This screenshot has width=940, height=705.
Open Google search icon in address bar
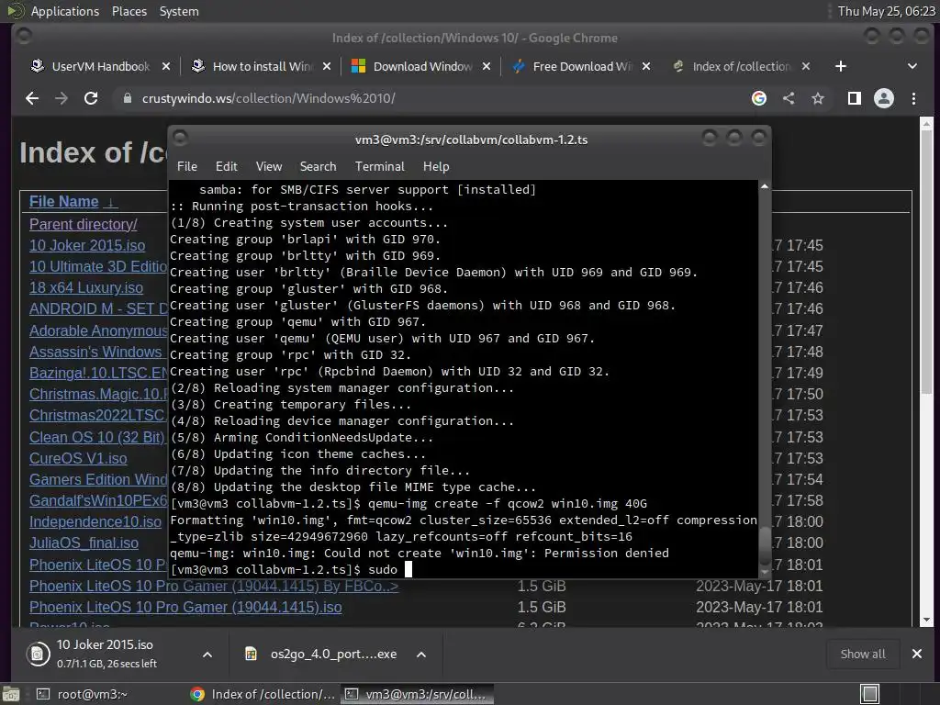coord(759,98)
